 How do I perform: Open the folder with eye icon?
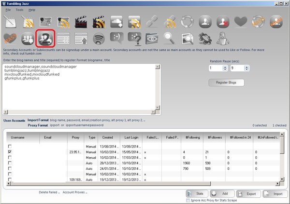[152, 39]
